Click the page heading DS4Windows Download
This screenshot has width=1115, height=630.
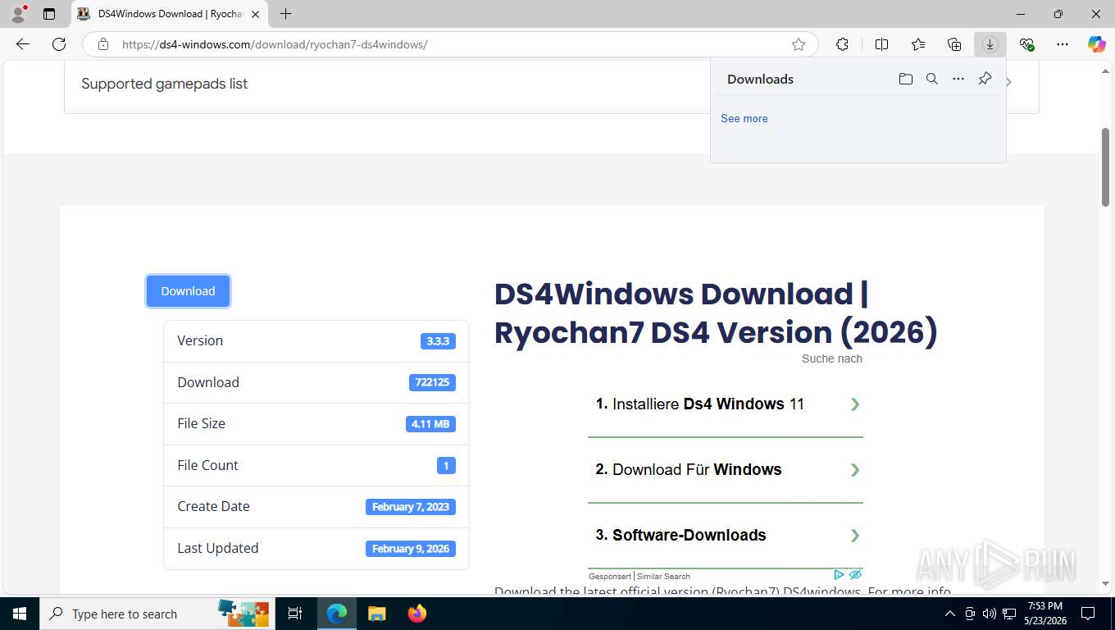click(716, 313)
